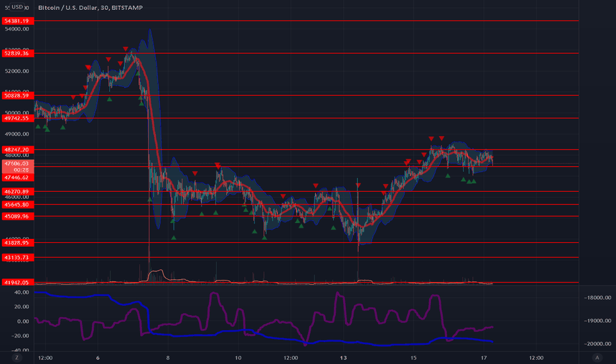
Task: Select the 45645.80 price line label
Action: pos(18,205)
